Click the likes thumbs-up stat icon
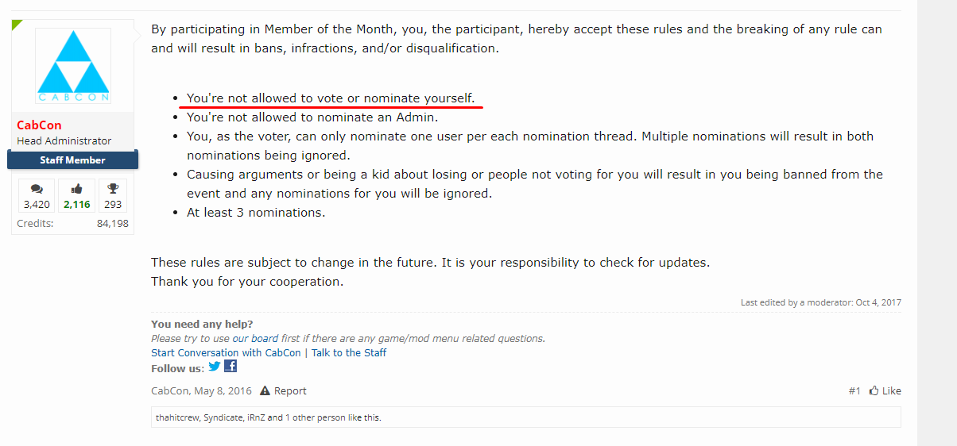957x446 pixels. 76,190
